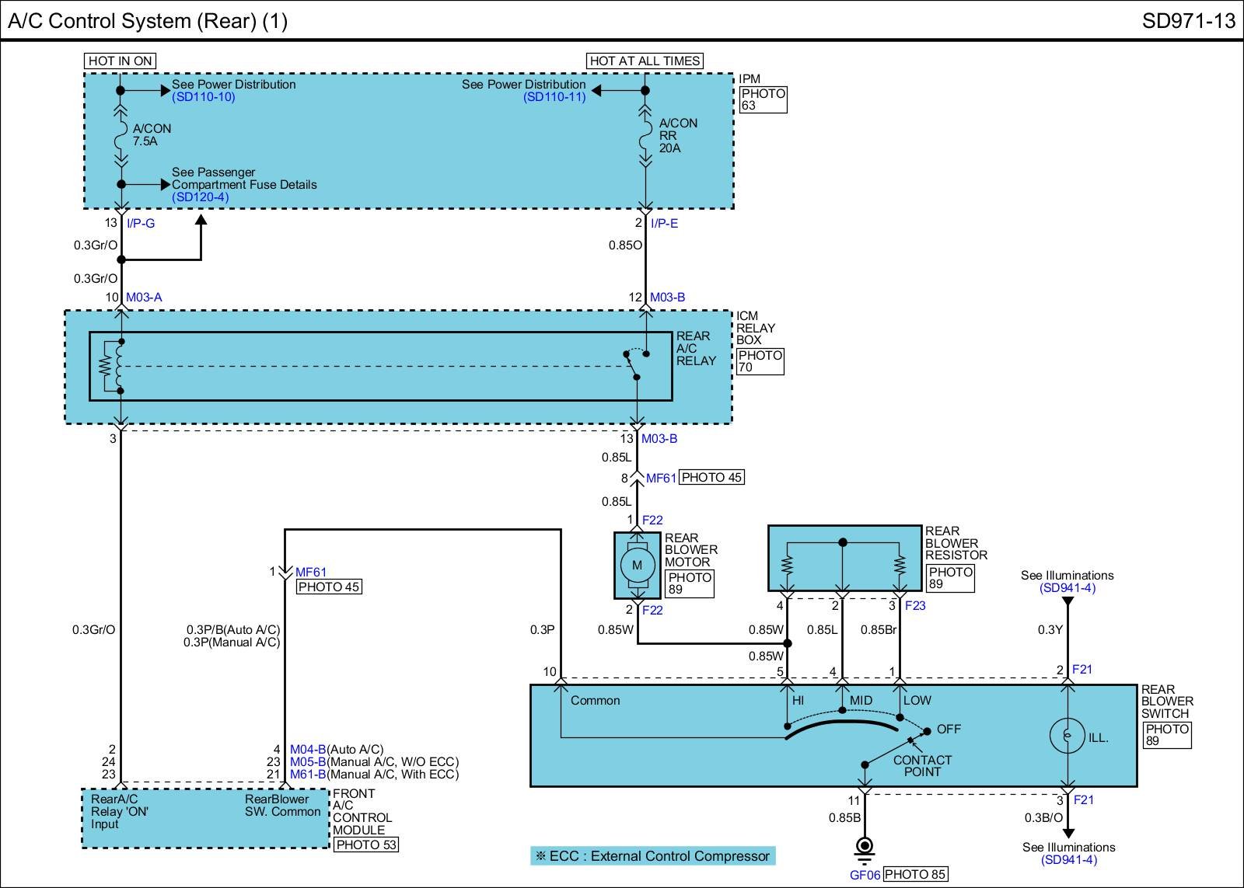Follow the SD120-4 fuse details link
The image size is (1244, 888).
click(x=200, y=197)
